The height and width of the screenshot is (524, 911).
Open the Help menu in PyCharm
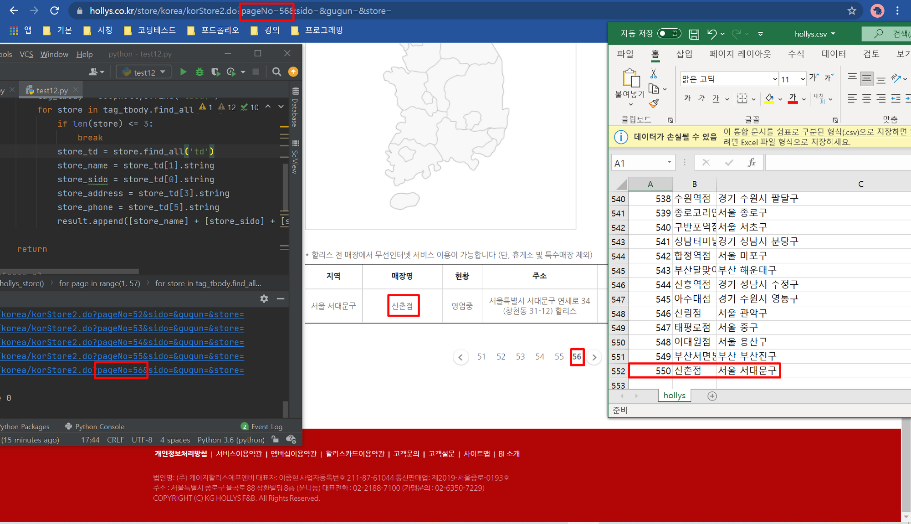click(84, 54)
